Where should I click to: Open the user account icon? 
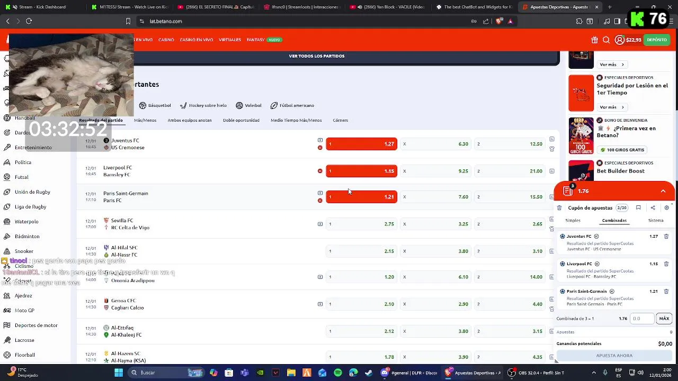[619, 40]
